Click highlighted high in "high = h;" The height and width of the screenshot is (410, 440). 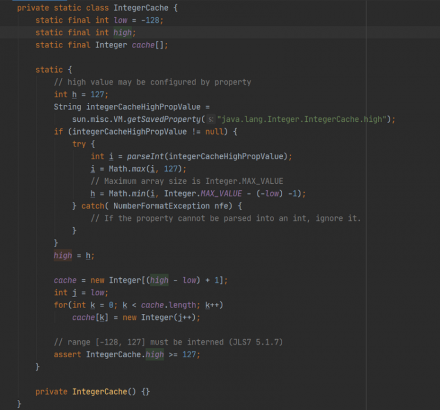(x=63, y=255)
